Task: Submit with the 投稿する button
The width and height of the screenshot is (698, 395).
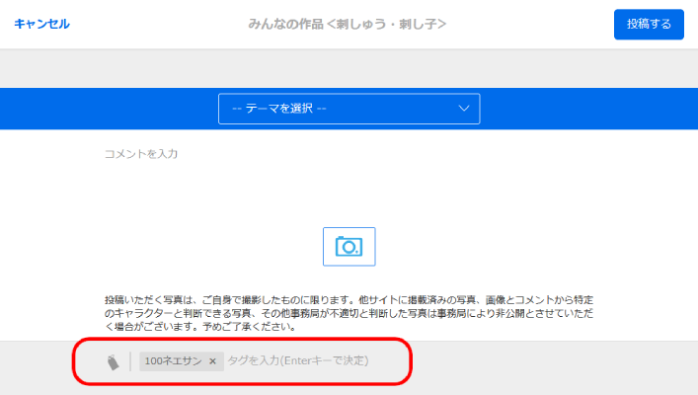Action: click(649, 24)
